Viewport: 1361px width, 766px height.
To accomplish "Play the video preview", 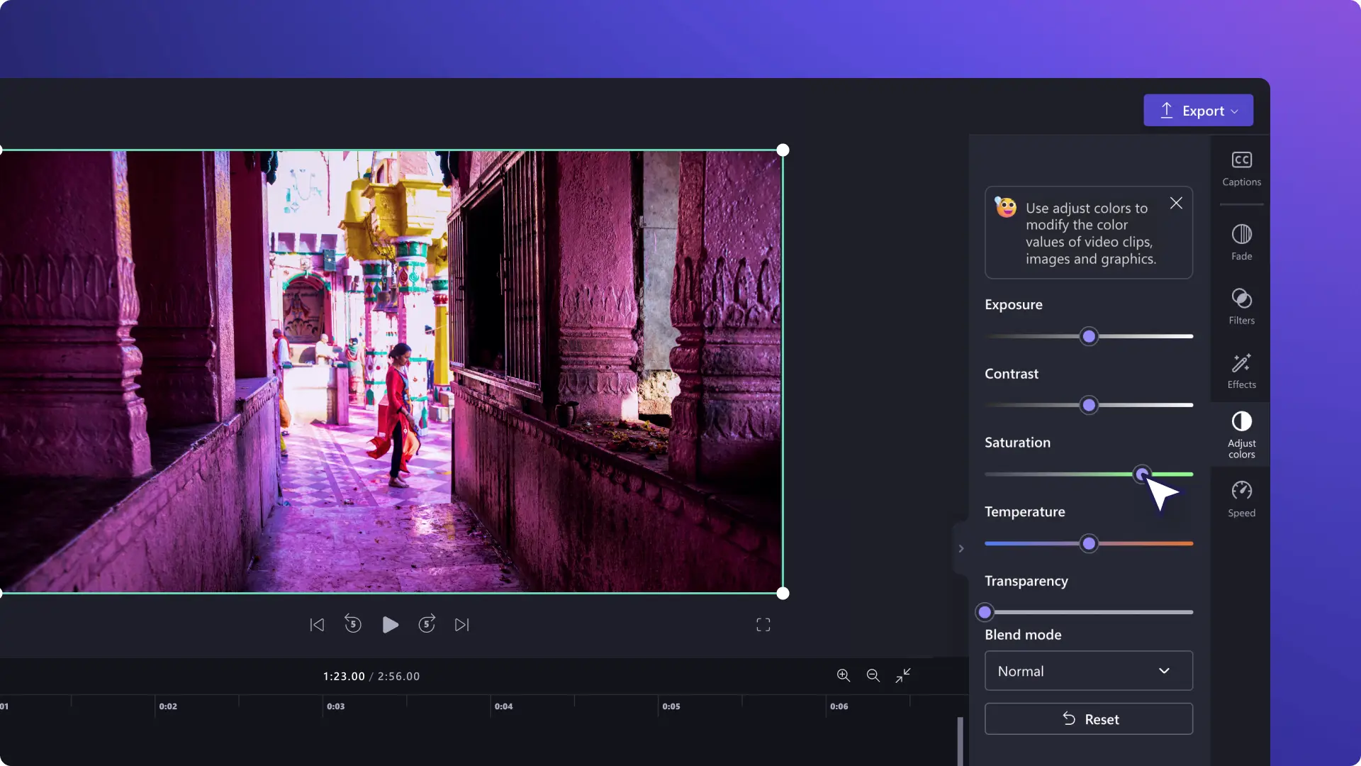I will pos(390,624).
